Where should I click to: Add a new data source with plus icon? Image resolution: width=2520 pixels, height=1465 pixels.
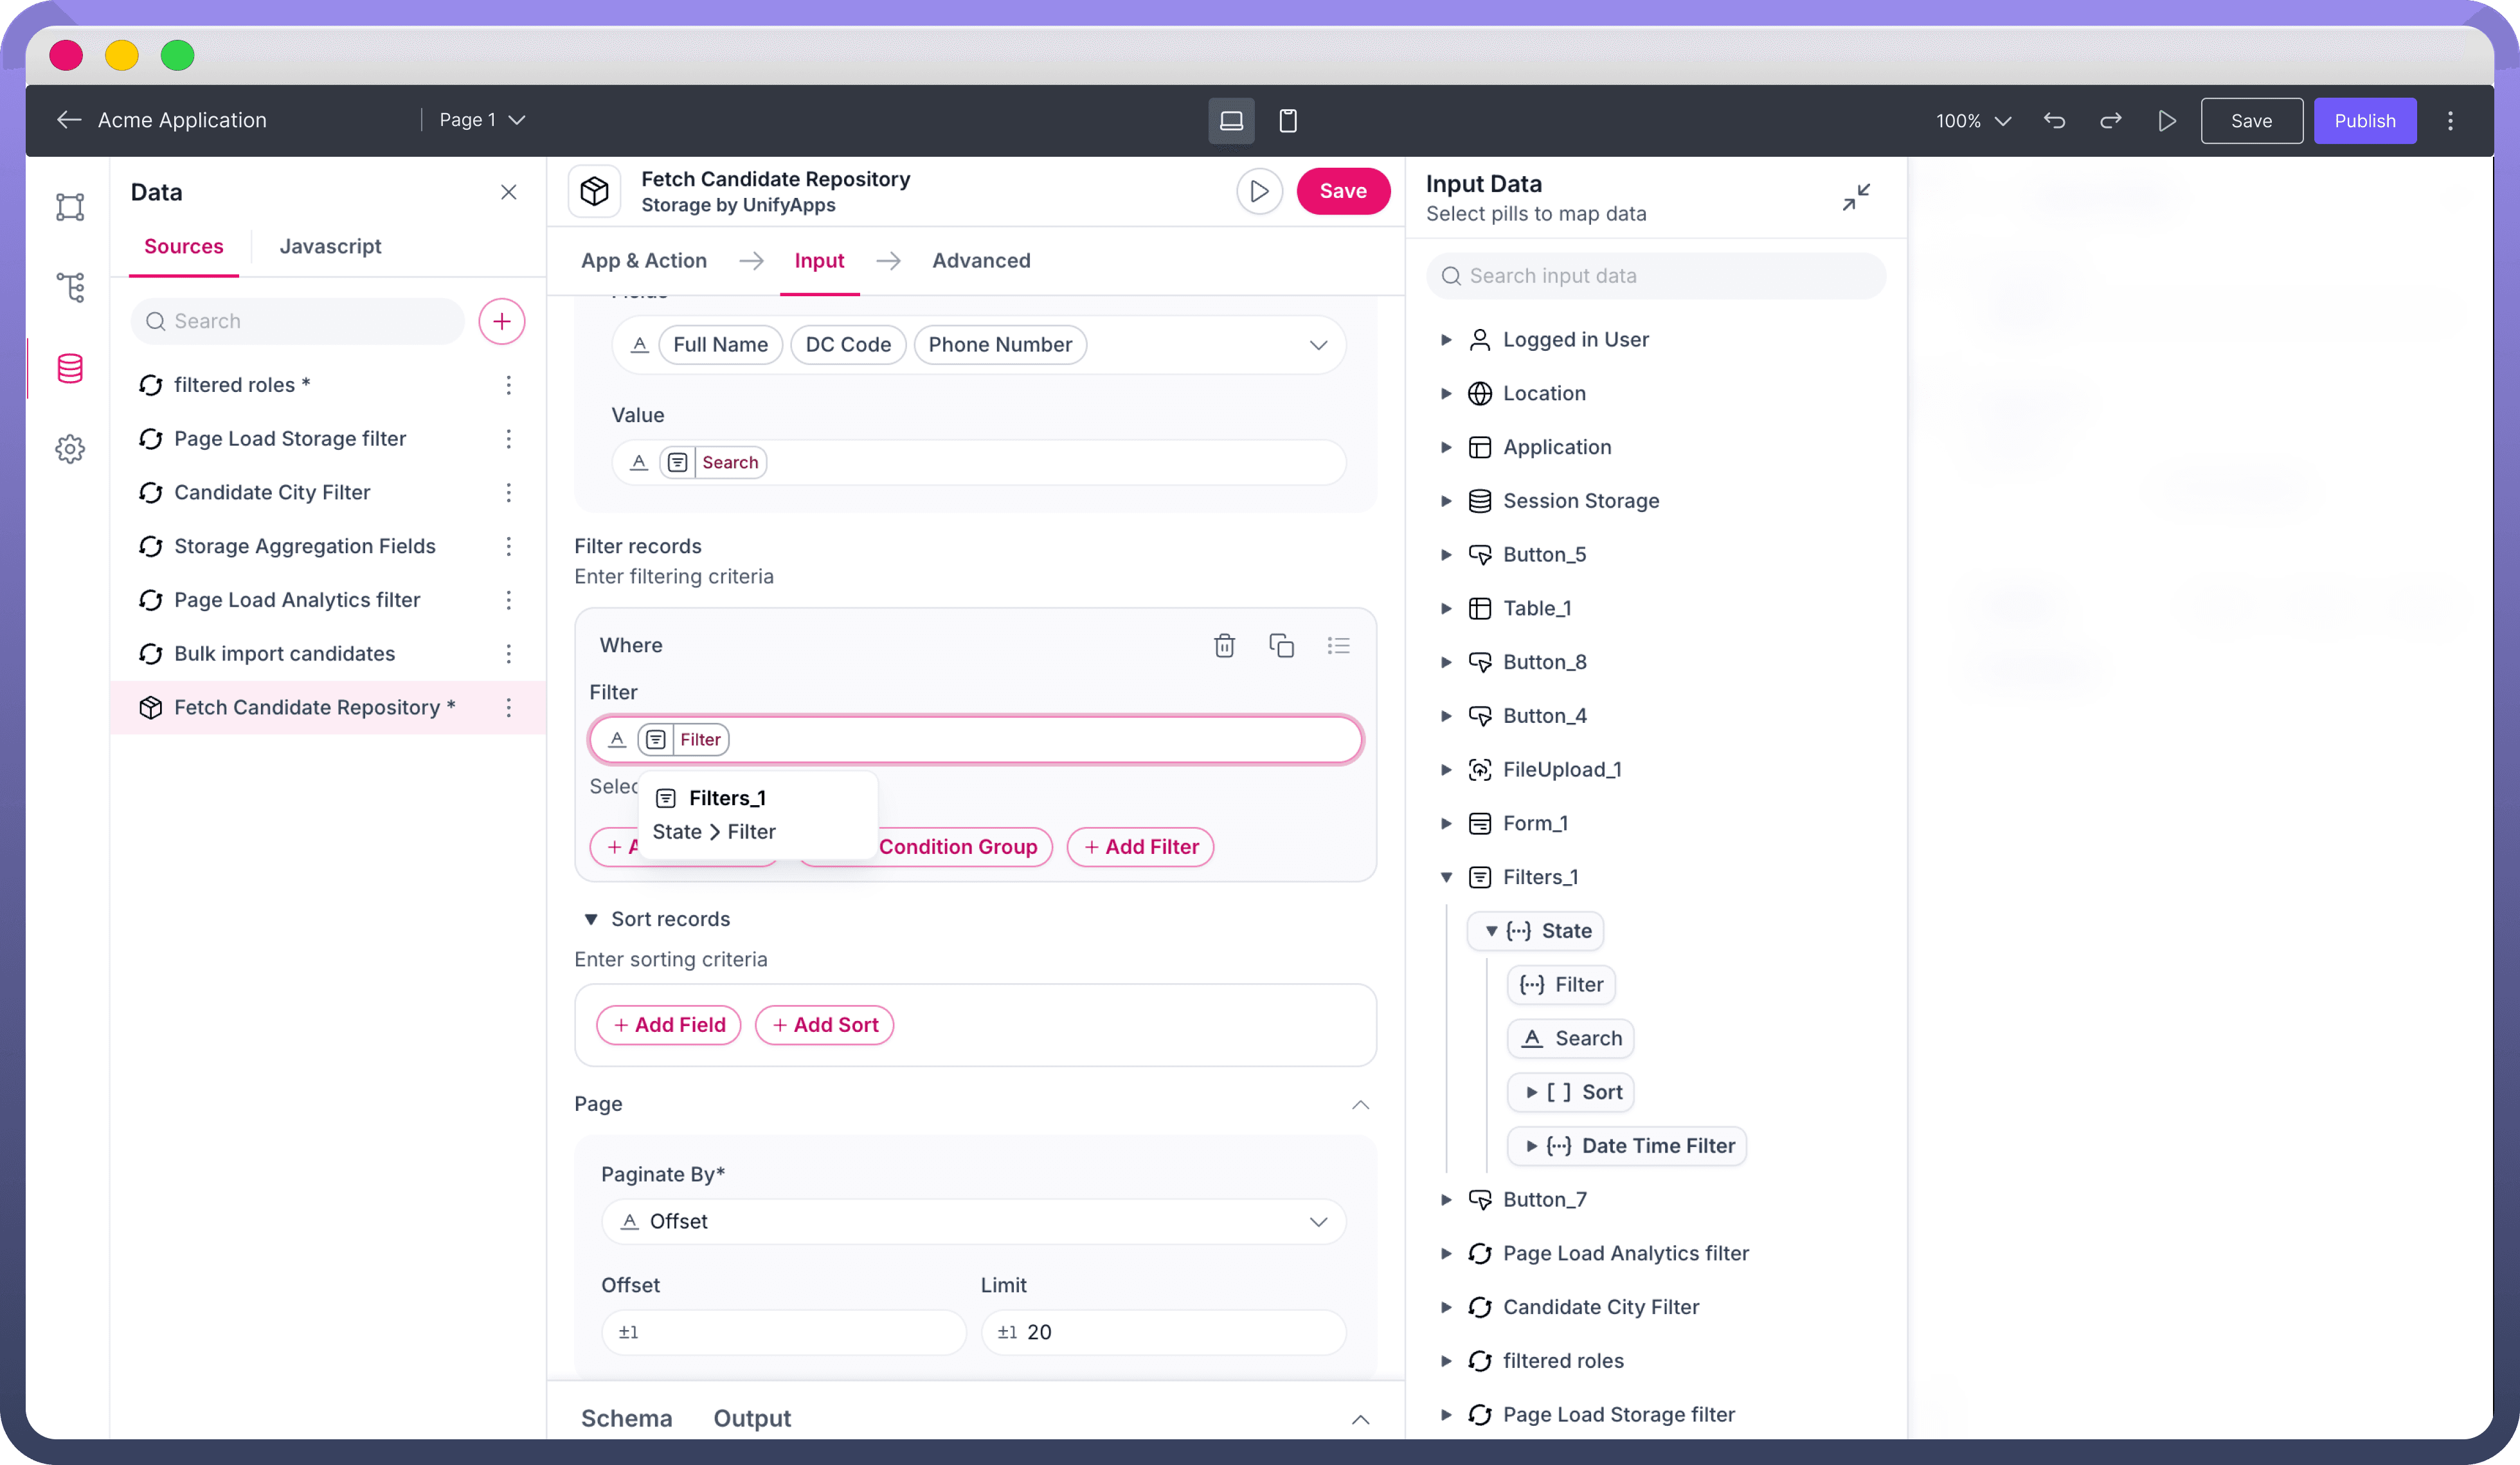[502, 321]
